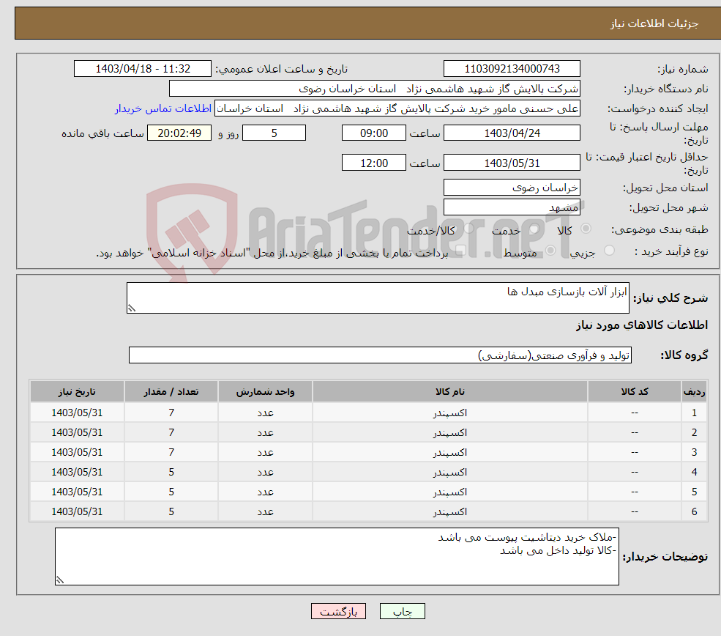This screenshot has width=721, height=636.
Task: Click اکسپندر in row 3
Action: [449, 452]
